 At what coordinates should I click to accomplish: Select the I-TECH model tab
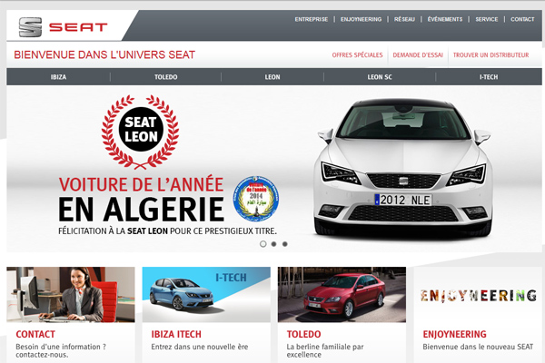(489, 77)
